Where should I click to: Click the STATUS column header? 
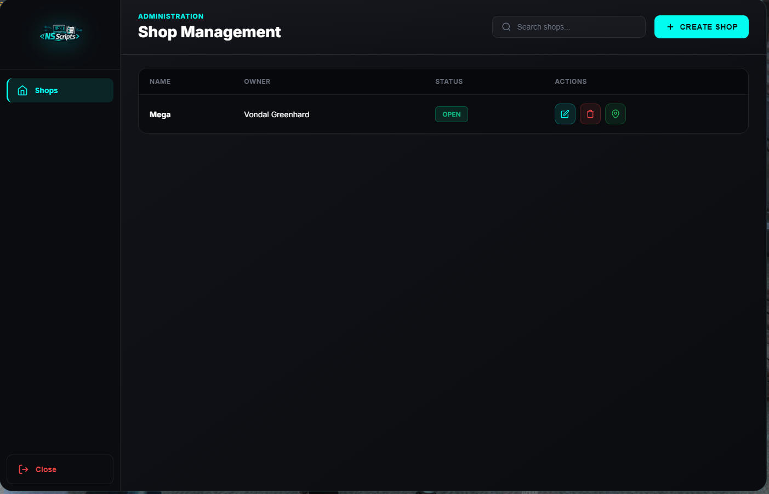[x=449, y=82]
